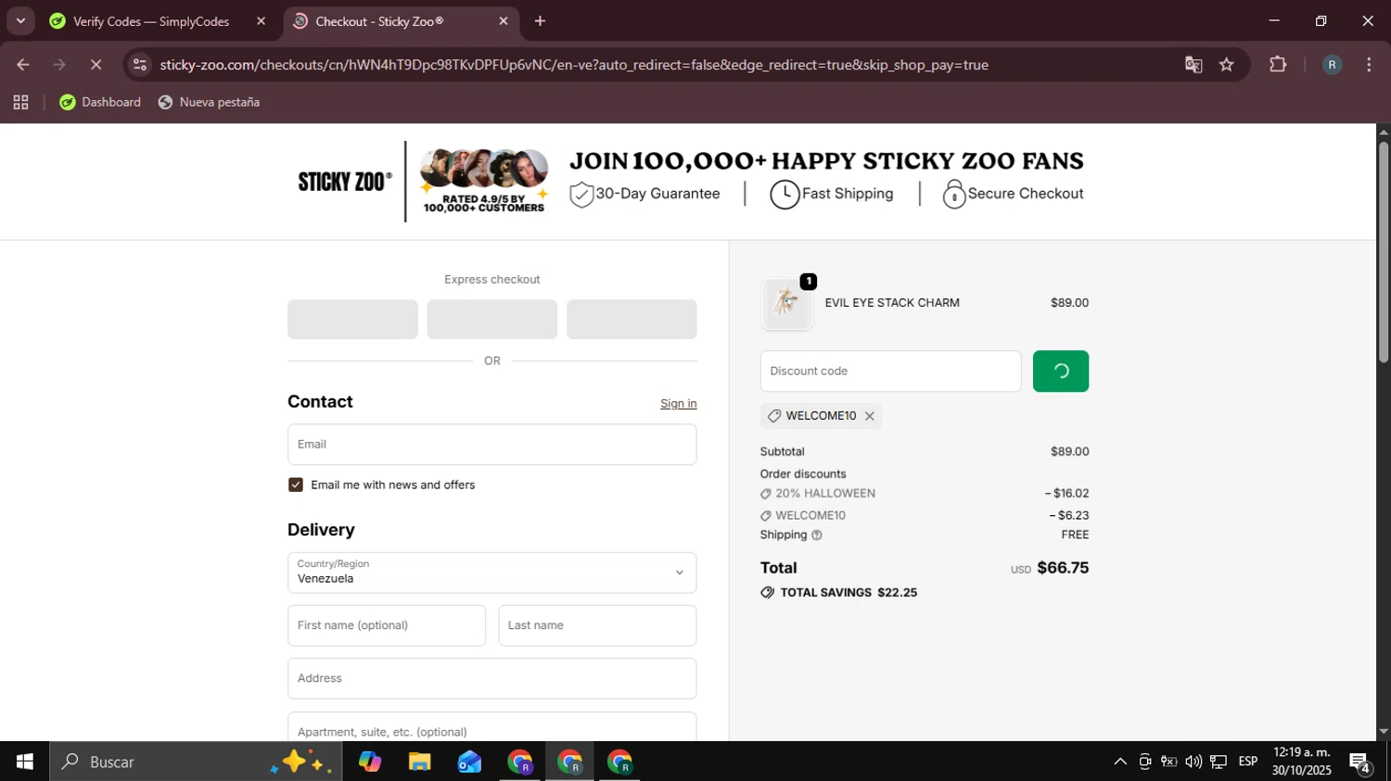
Task: Click the Discount code input field
Action: [890, 371]
